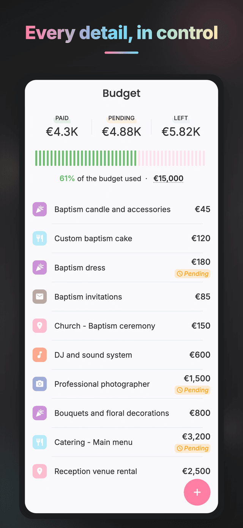
Task: Click the Pending badge under Professional photographer price
Action: (193, 390)
